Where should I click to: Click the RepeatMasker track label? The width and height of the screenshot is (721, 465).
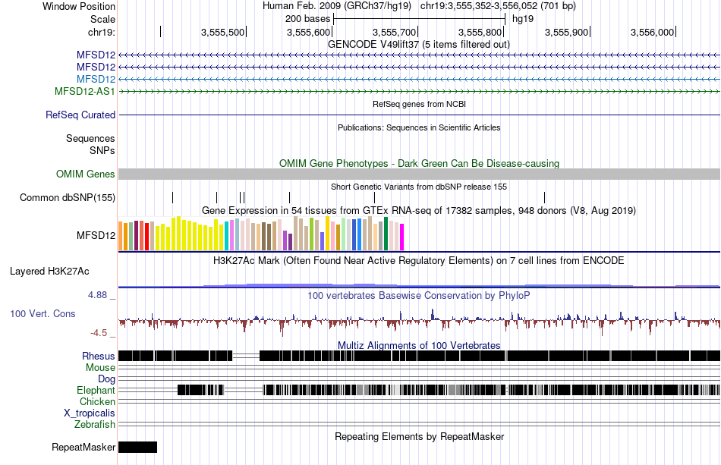click(x=83, y=447)
